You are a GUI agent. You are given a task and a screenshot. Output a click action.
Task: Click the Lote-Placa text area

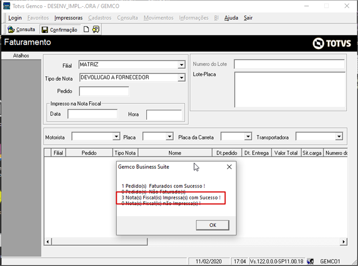pos(289,90)
